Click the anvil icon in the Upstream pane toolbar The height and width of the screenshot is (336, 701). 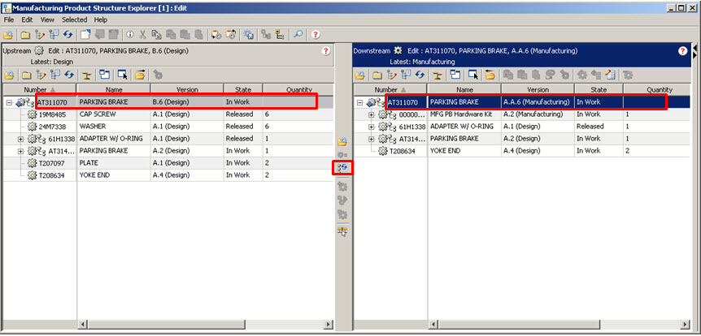(87, 75)
